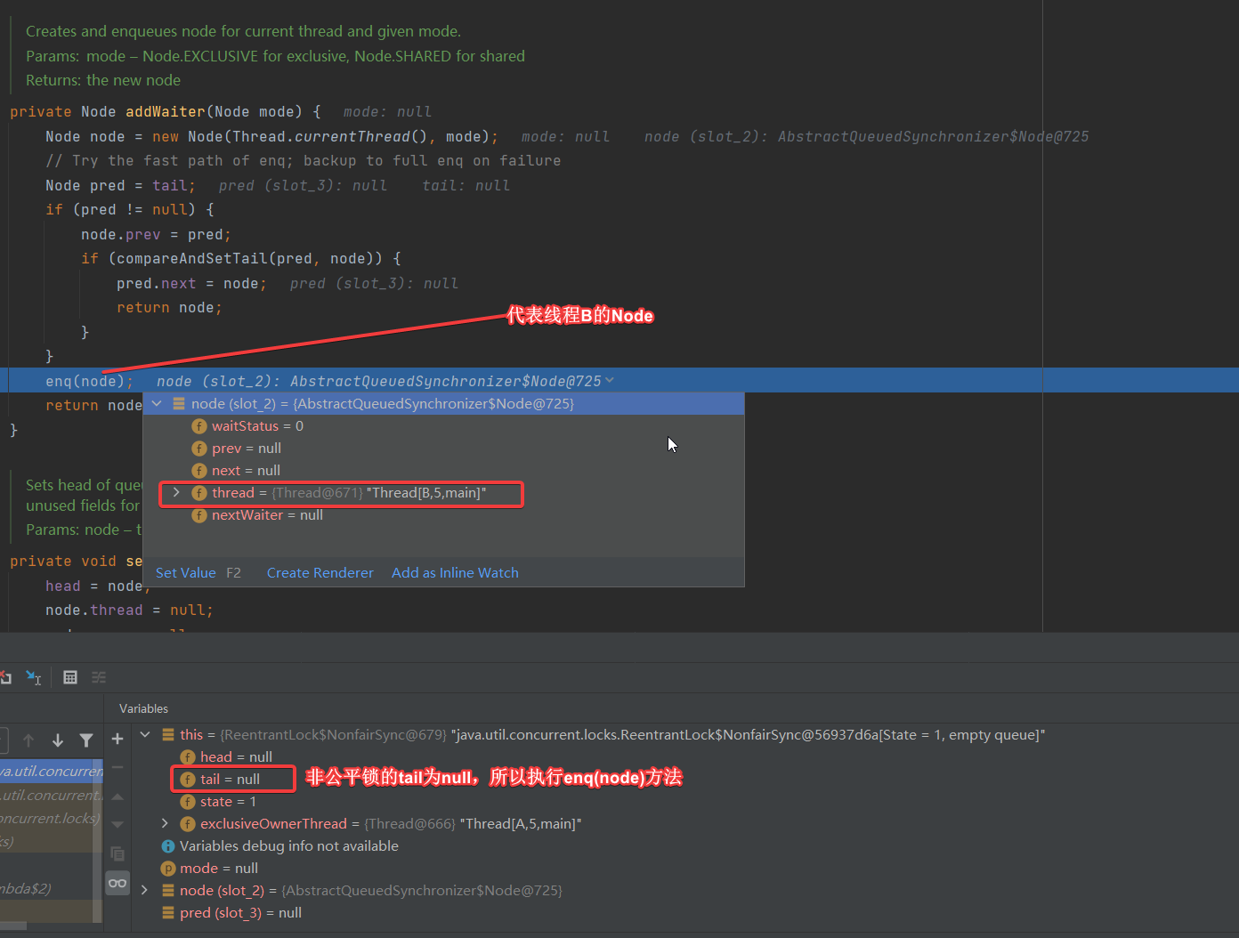
Task: Select 'nextWaiter = null' row in popup
Action: point(443,515)
